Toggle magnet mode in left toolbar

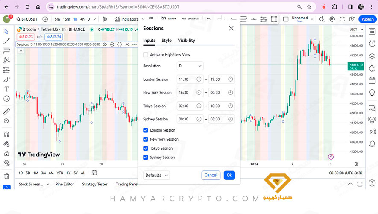click(6, 134)
